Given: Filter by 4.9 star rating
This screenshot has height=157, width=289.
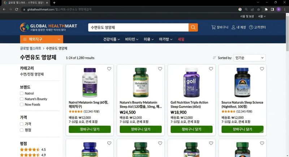Looking at the screenshot, I should [33, 155].
